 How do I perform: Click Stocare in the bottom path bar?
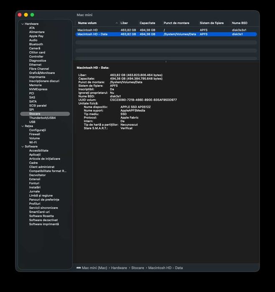click(137, 268)
